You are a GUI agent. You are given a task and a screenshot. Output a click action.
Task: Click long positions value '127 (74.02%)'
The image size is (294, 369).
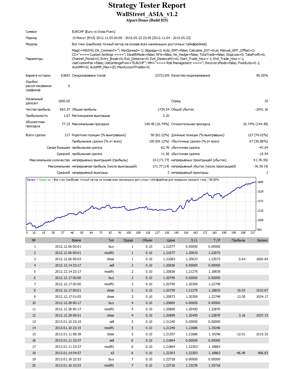click(x=258, y=135)
